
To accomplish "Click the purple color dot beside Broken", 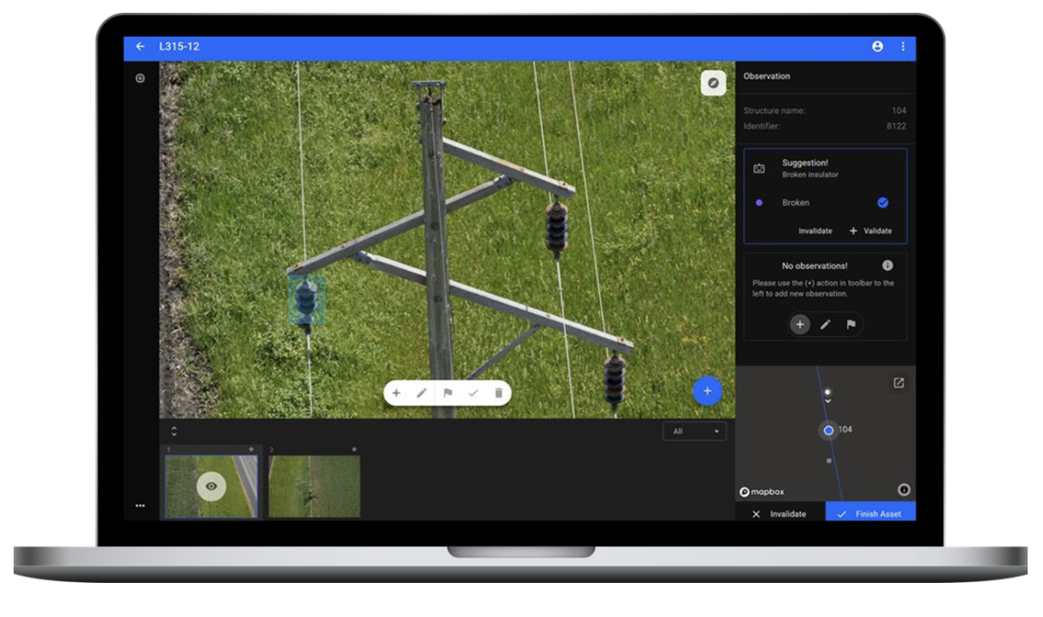I will [761, 203].
